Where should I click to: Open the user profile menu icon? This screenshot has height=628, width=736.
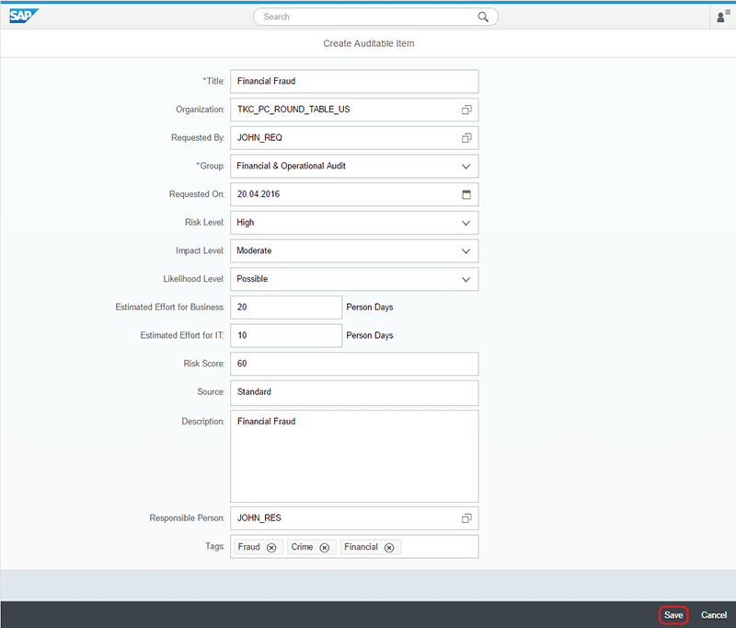tap(723, 17)
